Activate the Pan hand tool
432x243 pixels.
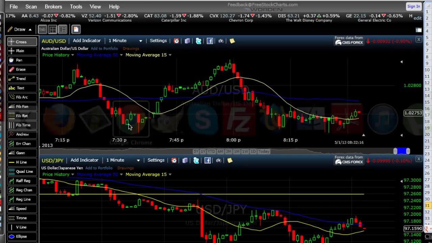coord(22,60)
